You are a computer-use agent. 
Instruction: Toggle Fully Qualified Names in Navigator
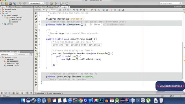[x=22, y=93]
